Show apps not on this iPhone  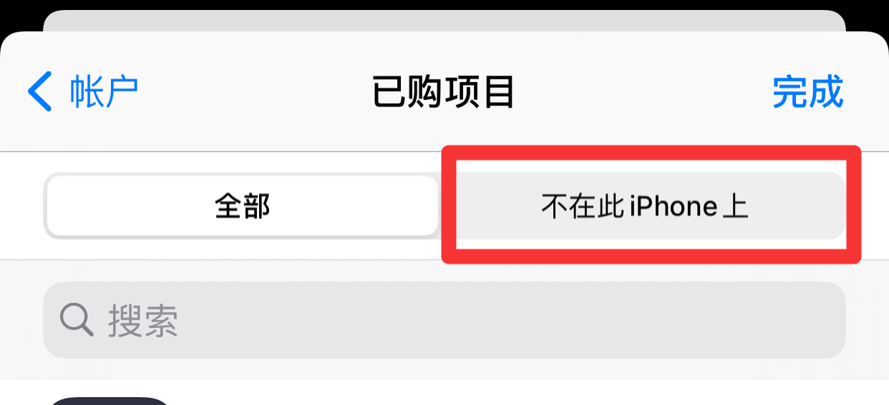click(x=644, y=206)
